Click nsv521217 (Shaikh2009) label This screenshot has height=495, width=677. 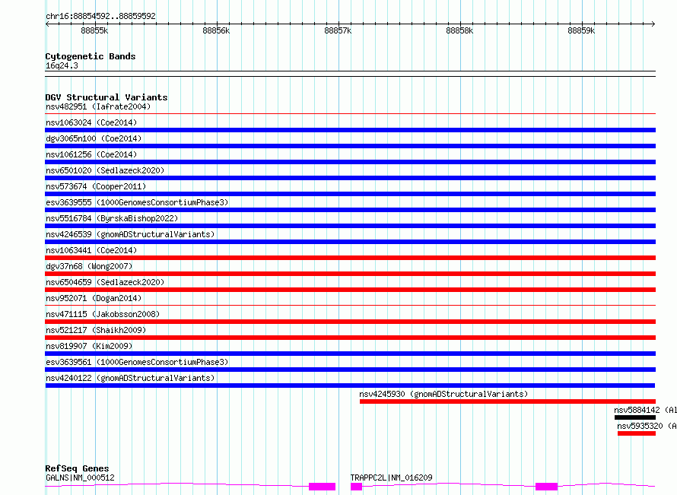pos(96,330)
